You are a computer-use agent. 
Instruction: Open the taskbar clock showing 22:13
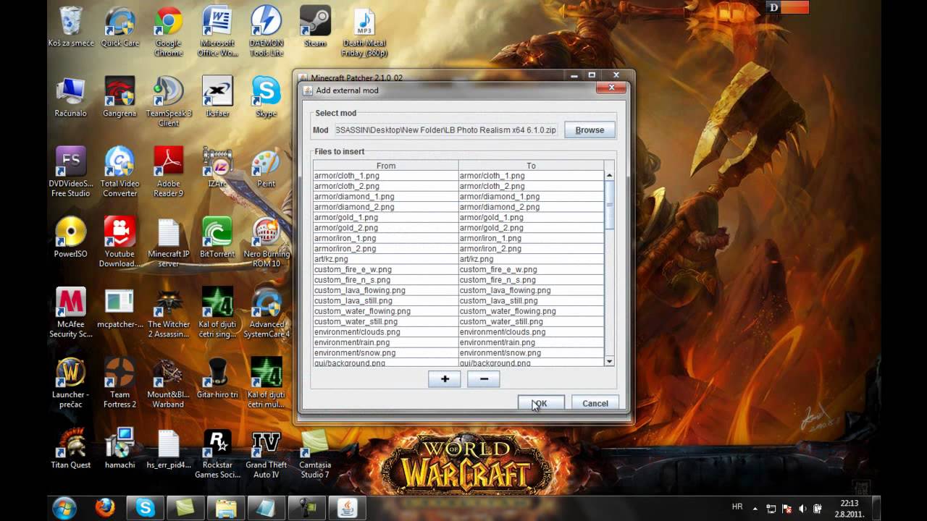(850, 508)
